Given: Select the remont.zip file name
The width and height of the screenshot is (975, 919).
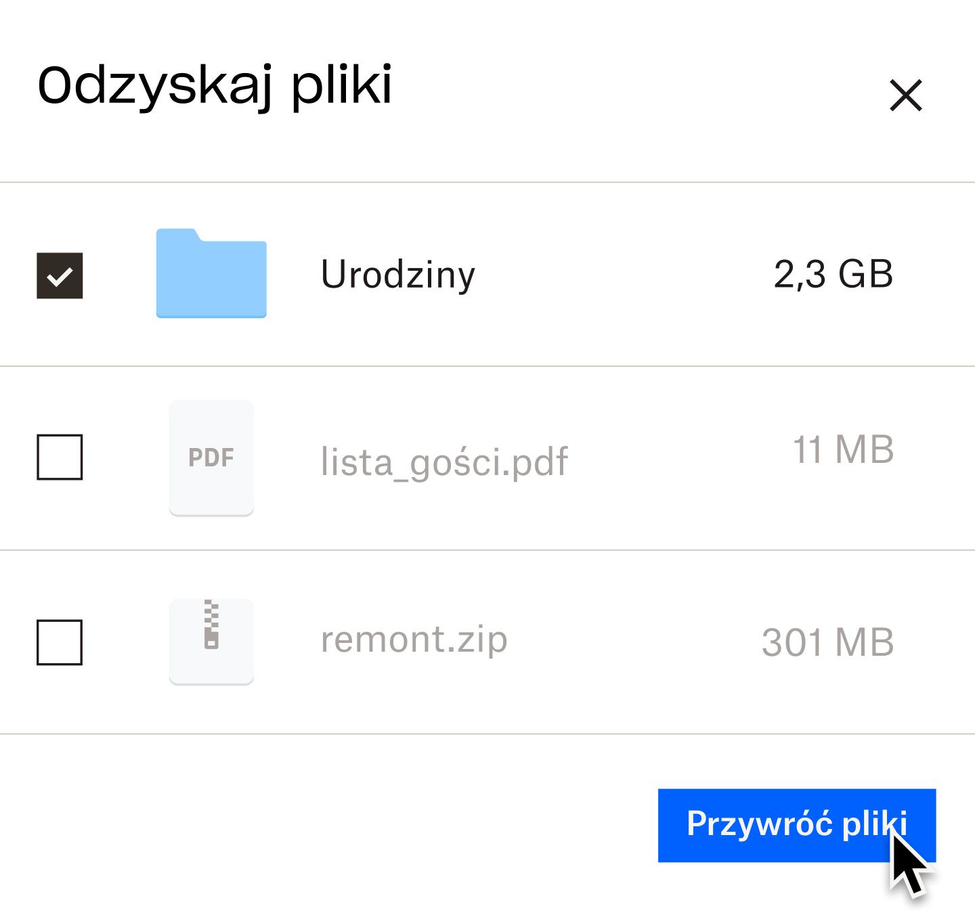Looking at the screenshot, I should tap(414, 640).
